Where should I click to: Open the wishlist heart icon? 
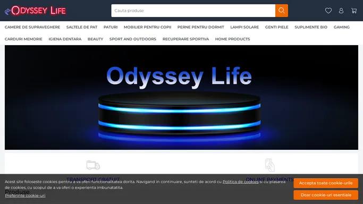[x=328, y=11]
